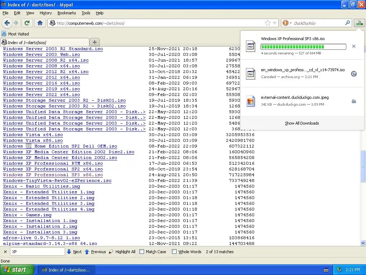366x275 pixels.
Task: Open the URL history dropdown arrow
Action: (275, 23)
